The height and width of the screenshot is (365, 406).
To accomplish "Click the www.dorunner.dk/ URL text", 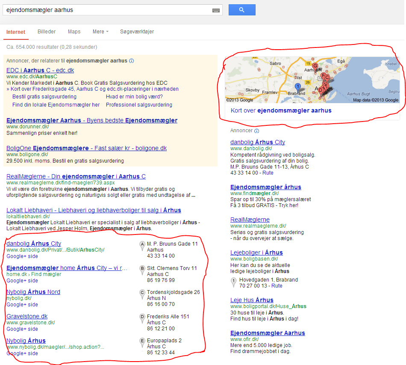I will tap(28, 127).
